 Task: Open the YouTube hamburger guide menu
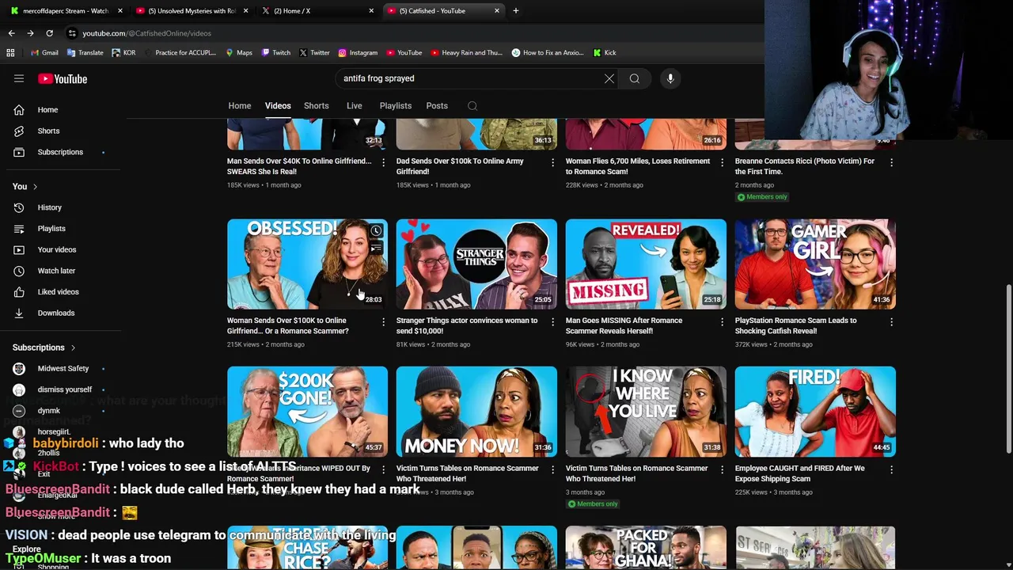pyautogui.click(x=19, y=78)
